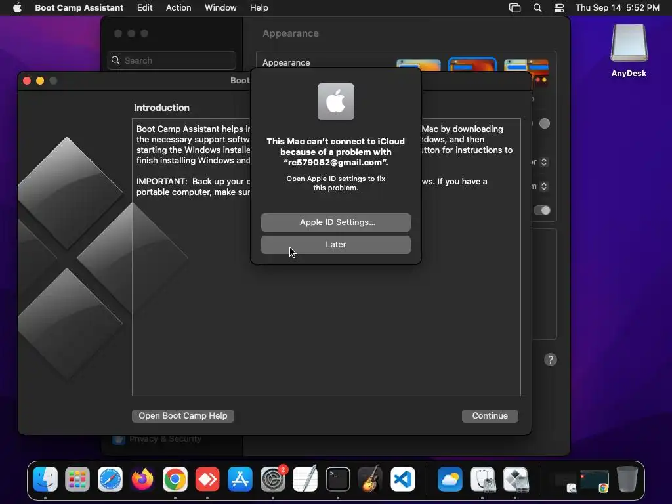This screenshot has height=504, width=672.
Task: Close the Boot Camp Assistant window
Action: point(26,81)
